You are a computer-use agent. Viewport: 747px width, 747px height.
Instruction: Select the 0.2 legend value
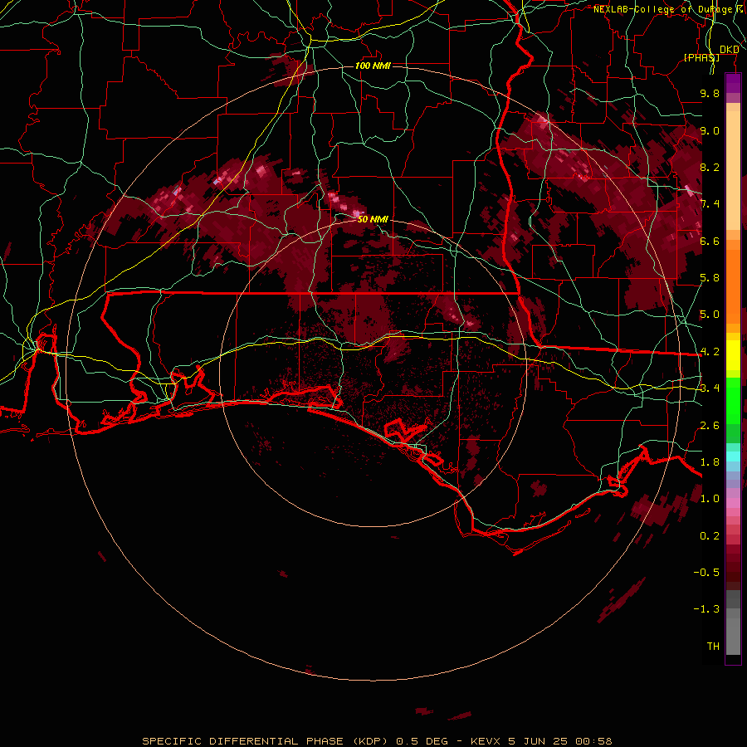point(710,536)
